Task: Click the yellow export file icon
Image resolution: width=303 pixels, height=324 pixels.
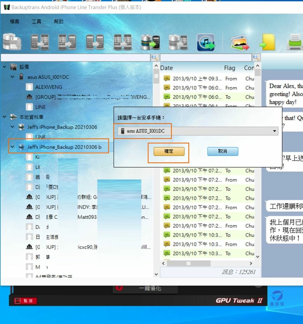Action: pos(267,42)
